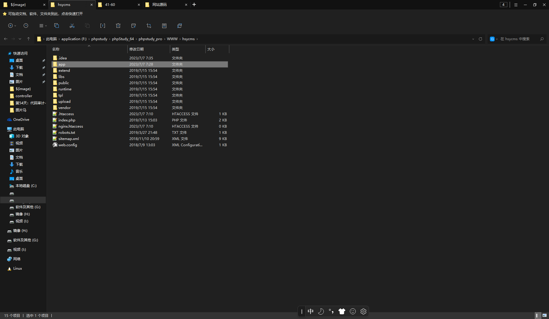The width and height of the screenshot is (549, 319).
Task: Click the Copy toolbar icon
Action: 56,26
